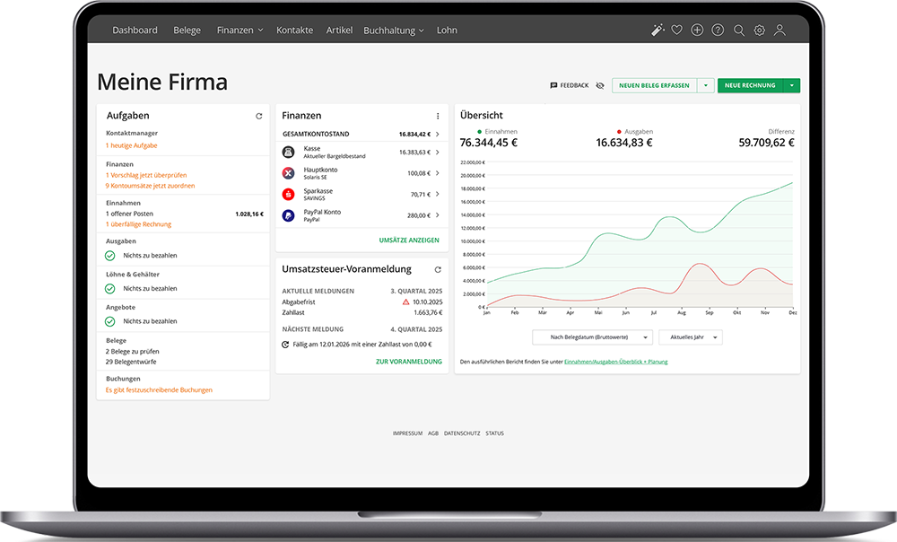Screen dimensions: 897x542
Task: Open settings via the gear icon
Action: pos(760,31)
